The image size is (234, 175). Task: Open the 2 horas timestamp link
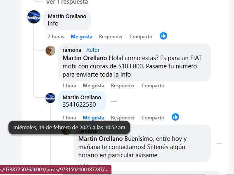56,37
